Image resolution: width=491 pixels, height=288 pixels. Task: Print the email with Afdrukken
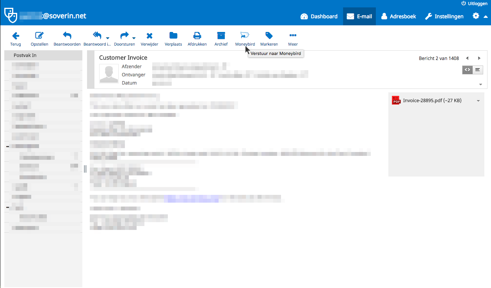click(197, 38)
